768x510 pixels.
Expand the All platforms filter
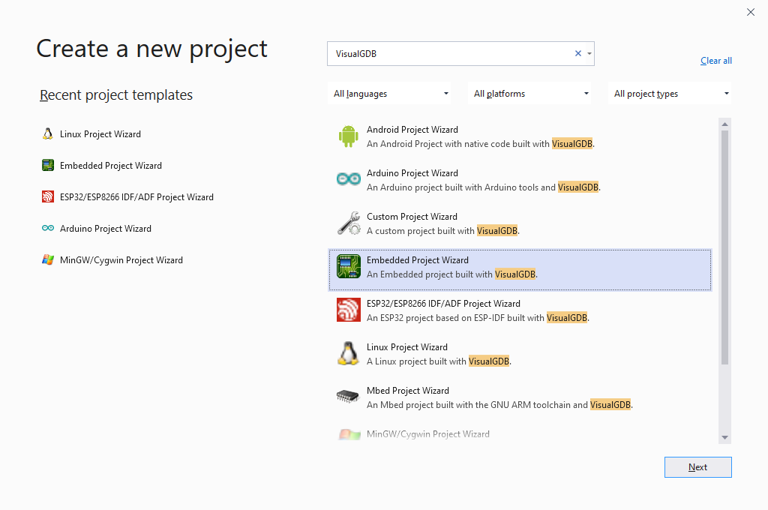[x=531, y=94]
